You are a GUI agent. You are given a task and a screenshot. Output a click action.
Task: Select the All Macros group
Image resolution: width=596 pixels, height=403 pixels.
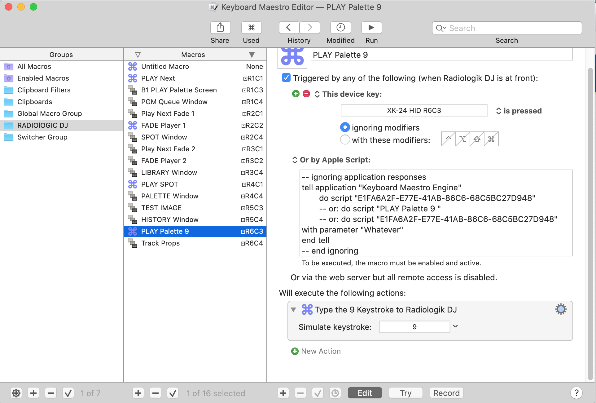(x=62, y=66)
